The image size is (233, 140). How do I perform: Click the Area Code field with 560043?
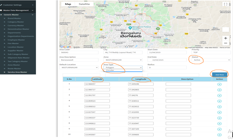(x=79, y=52)
